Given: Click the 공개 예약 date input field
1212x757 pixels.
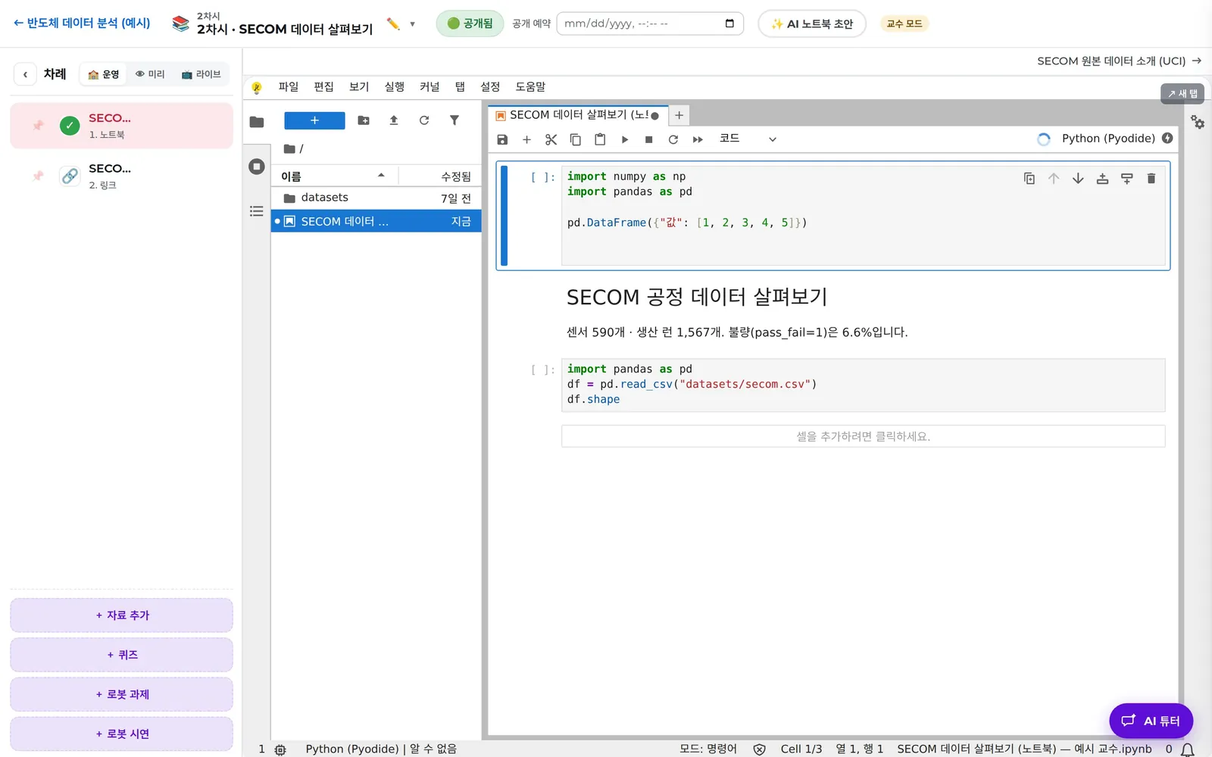Looking at the screenshot, I should tap(650, 23).
